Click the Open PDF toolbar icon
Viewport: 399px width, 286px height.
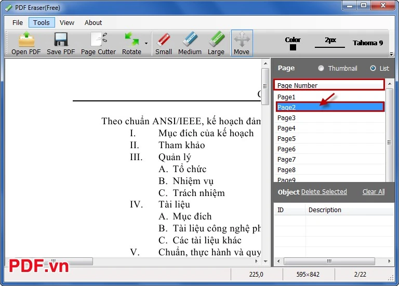point(26,39)
